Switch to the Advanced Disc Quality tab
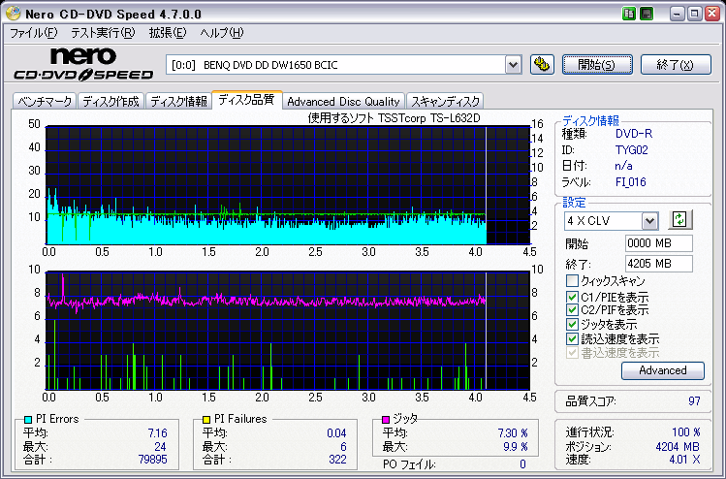Viewport: 726px width, 479px height. 343,101
